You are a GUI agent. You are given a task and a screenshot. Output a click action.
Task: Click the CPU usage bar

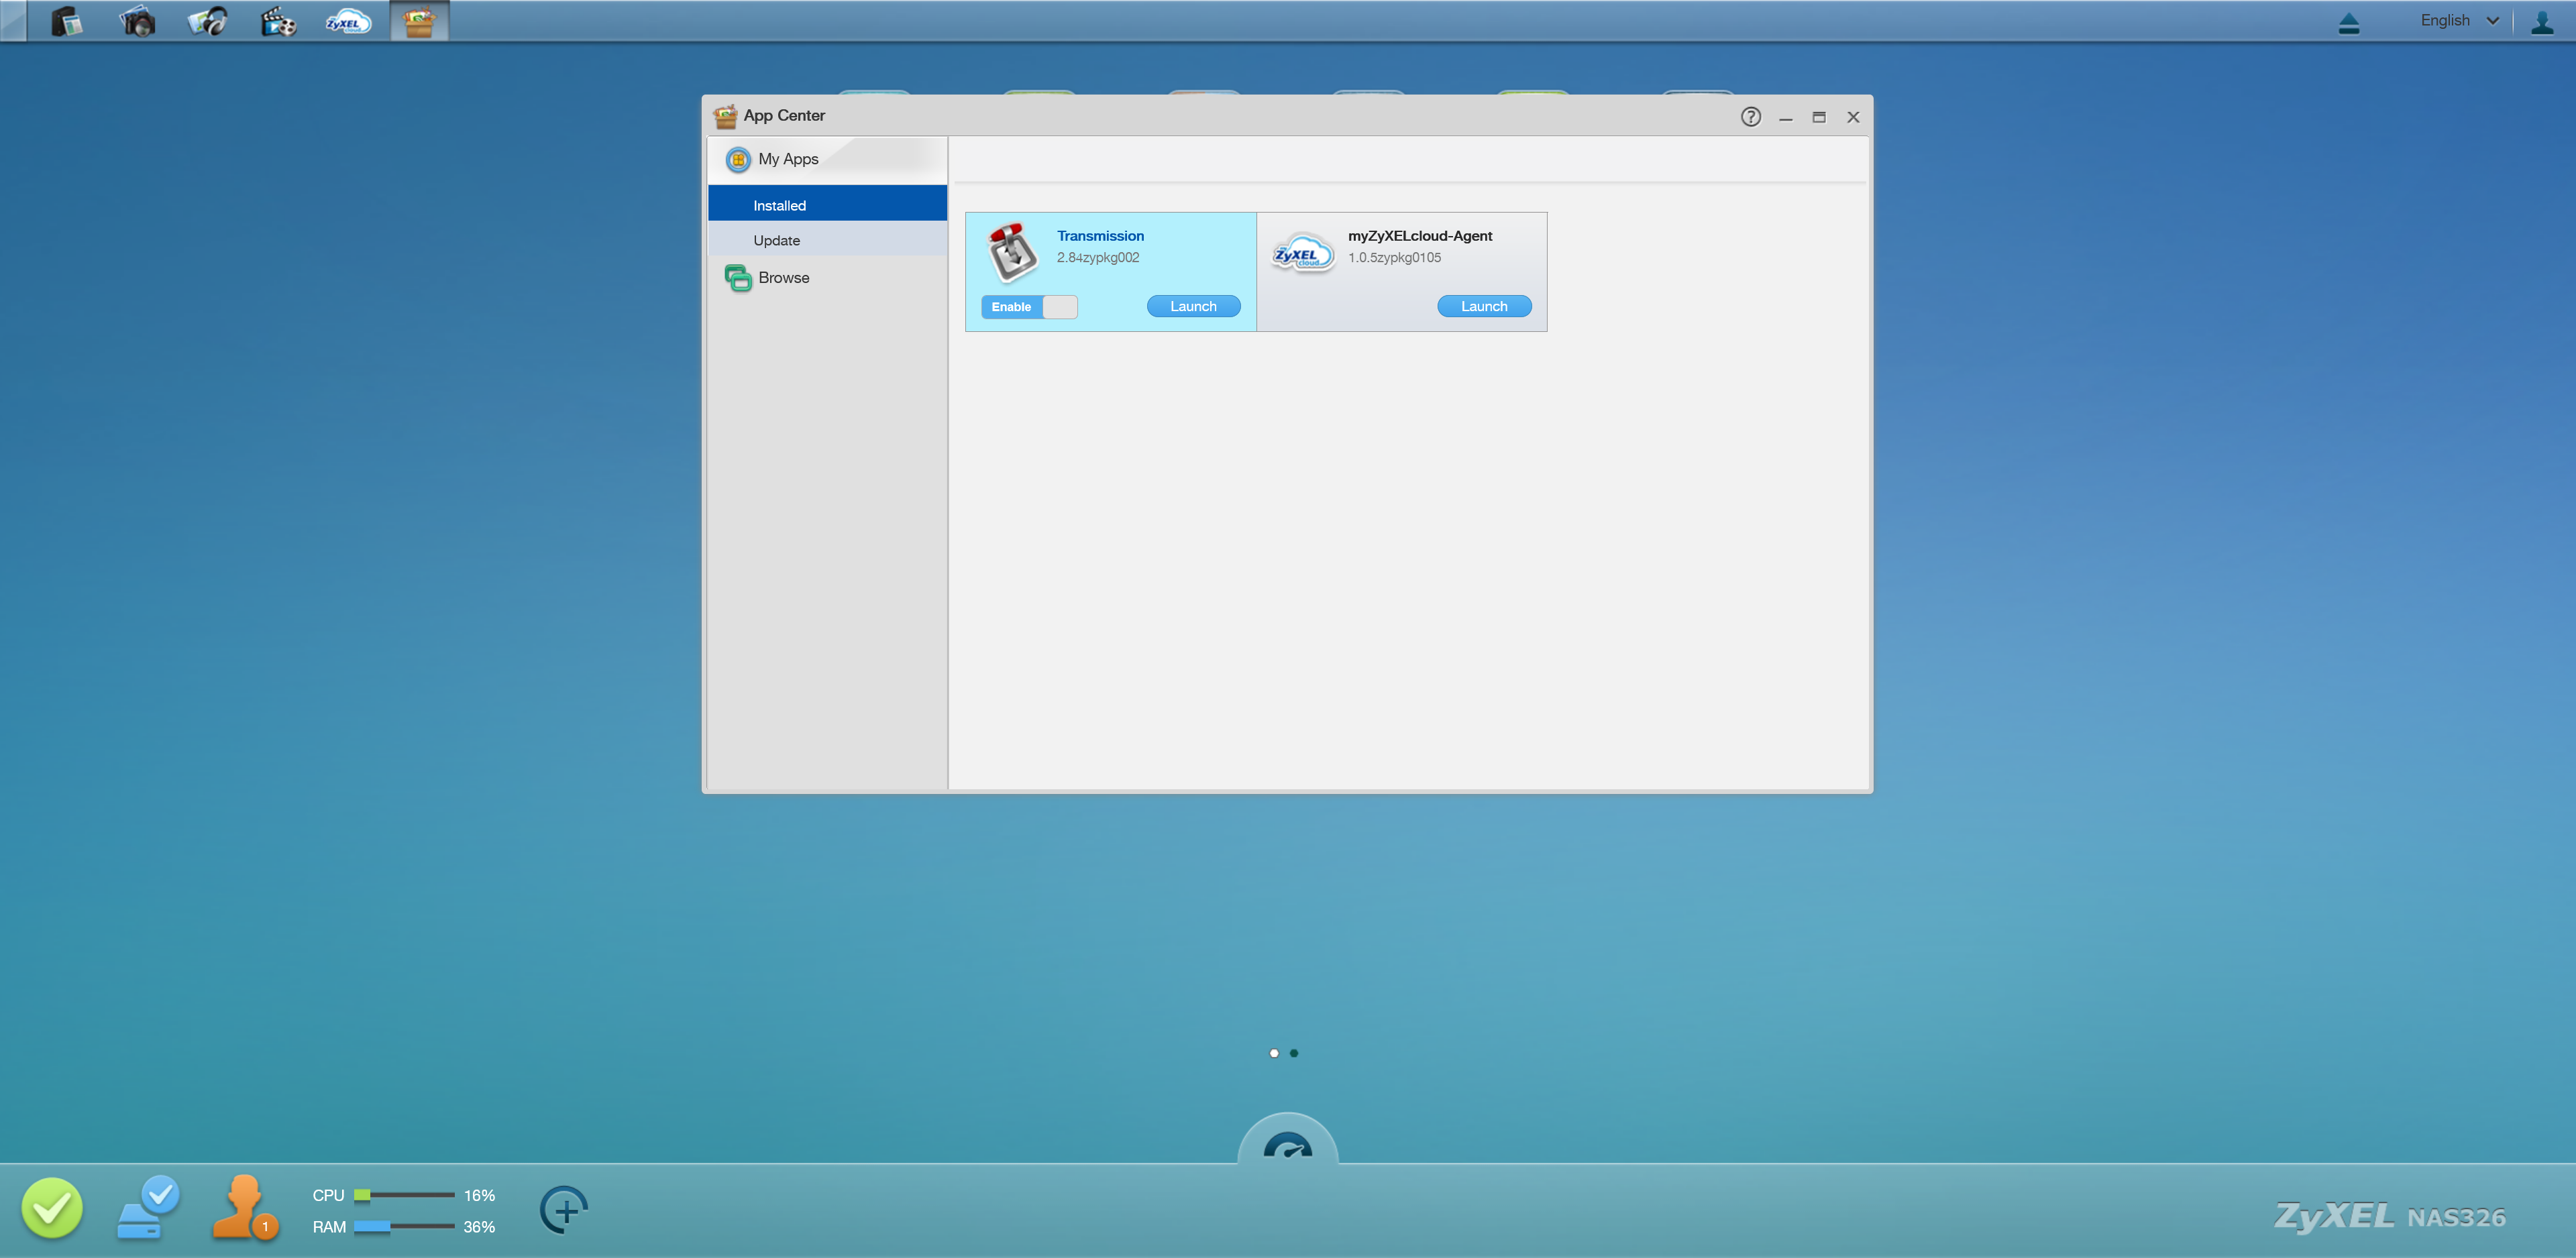404,1195
